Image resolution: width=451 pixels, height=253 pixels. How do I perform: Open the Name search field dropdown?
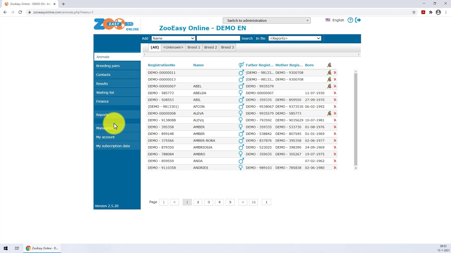point(173,38)
